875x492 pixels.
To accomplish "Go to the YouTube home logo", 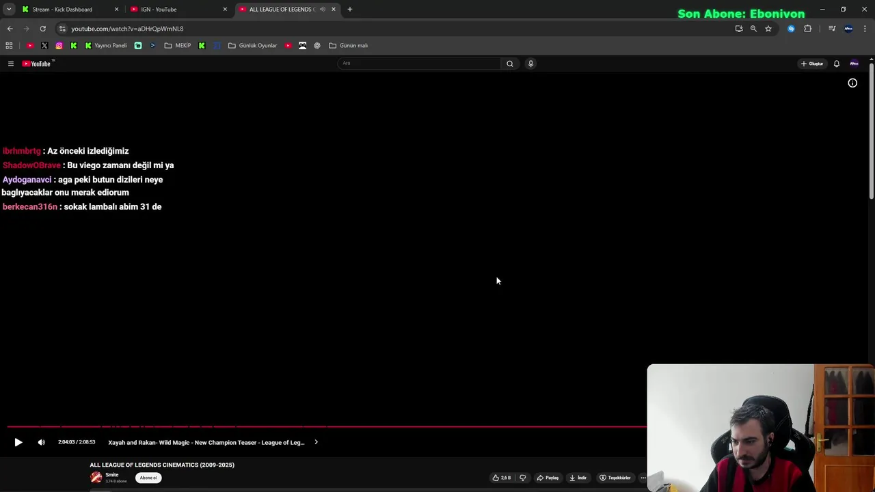I will [38, 64].
